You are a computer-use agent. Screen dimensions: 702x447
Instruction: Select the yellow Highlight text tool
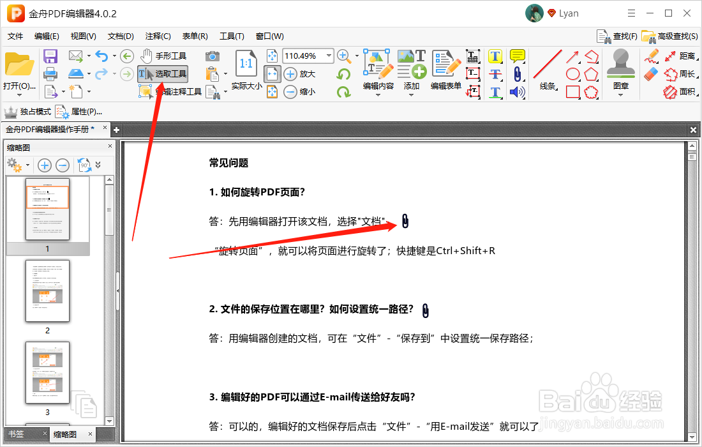coord(495,56)
